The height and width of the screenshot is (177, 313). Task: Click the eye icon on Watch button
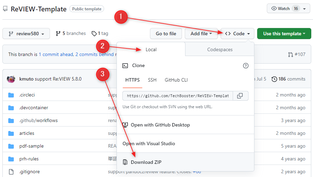[x=274, y=8]
